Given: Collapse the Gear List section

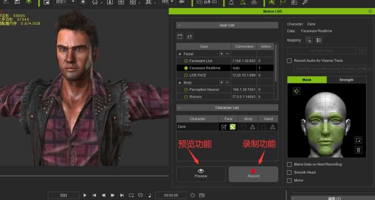Looking at the screenshot, I should [179, 25].
